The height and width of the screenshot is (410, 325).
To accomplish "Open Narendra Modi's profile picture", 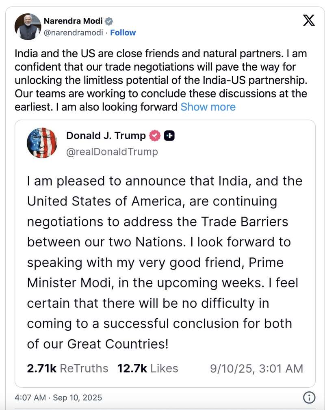I will 28,27.
